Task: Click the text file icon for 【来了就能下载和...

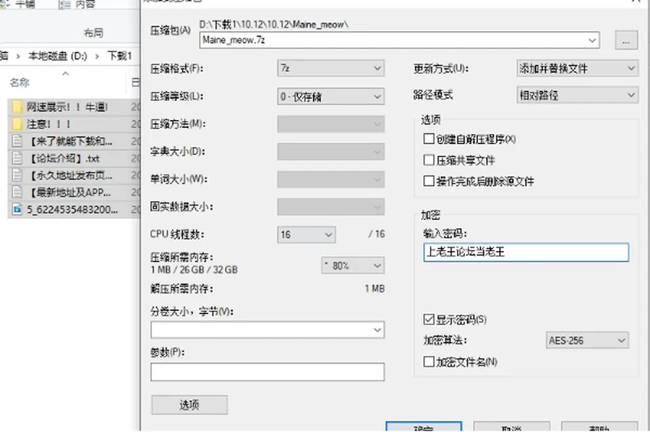Action: click(x=17, y=141)
